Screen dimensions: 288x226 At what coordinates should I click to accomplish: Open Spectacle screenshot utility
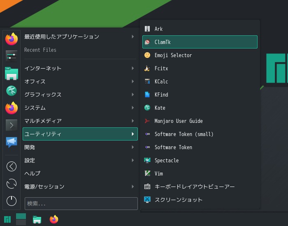[x=200, y=161]
